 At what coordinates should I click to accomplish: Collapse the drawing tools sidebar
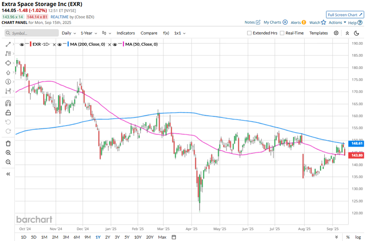point(8,174)
